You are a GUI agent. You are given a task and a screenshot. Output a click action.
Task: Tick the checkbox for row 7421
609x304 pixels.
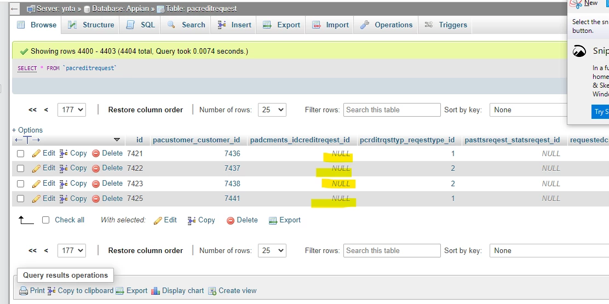click(21, 154)
